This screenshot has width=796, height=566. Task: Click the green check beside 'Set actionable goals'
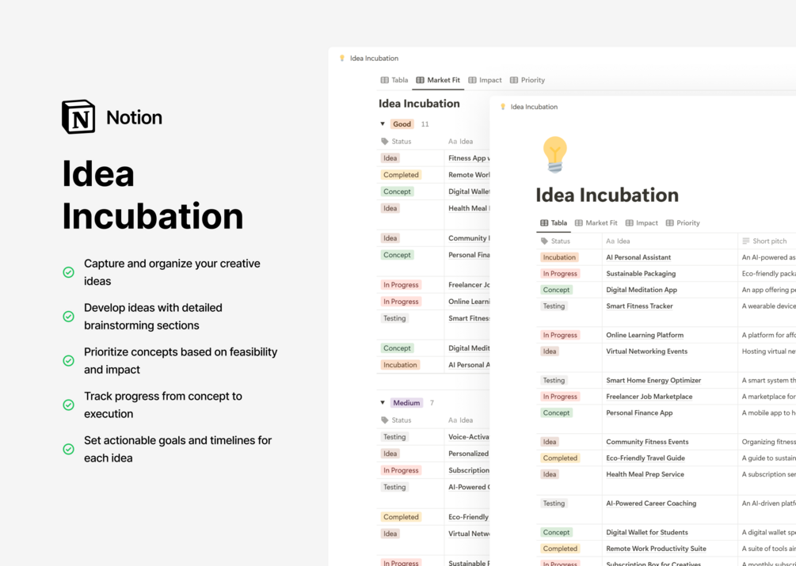(69, 449)
